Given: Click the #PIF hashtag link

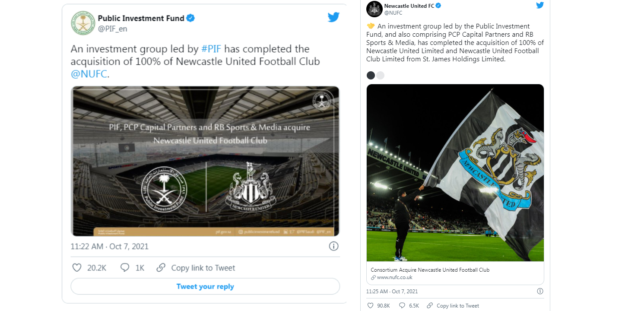Looking at the screenshot, I should coord(211,49).
